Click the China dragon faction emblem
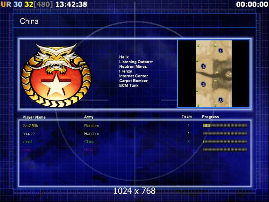This screenshot has height=202, width=269. 56,75
